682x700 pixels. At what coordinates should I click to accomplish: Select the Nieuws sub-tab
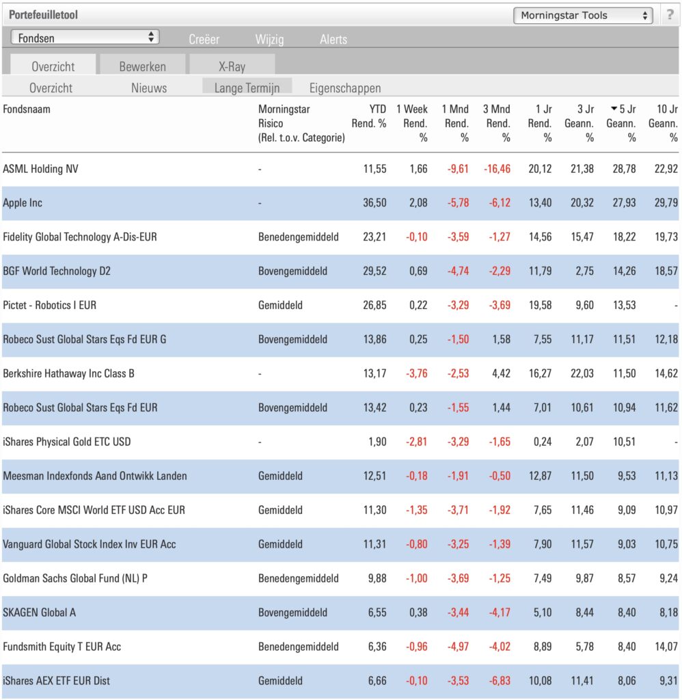149,87
